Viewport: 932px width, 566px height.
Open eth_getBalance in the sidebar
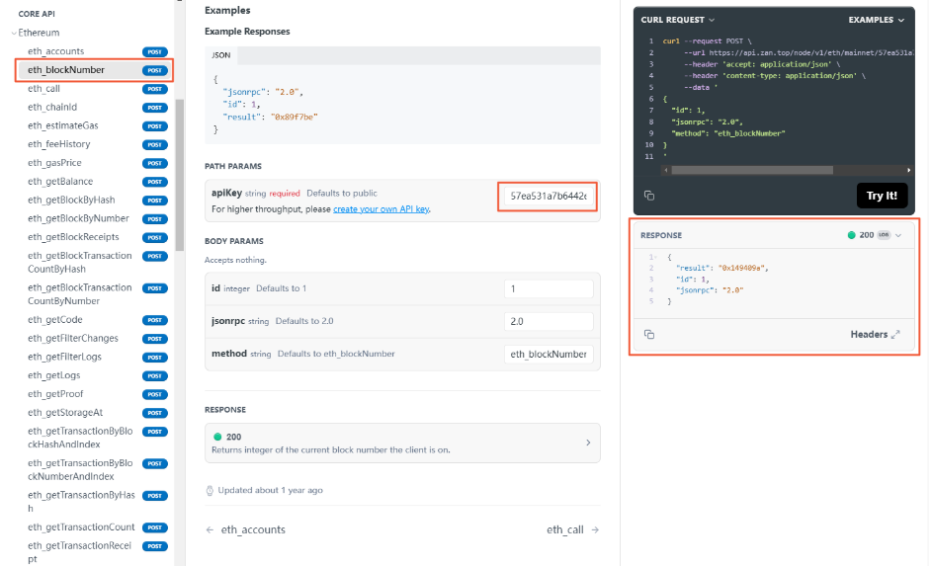coord(60,182)
